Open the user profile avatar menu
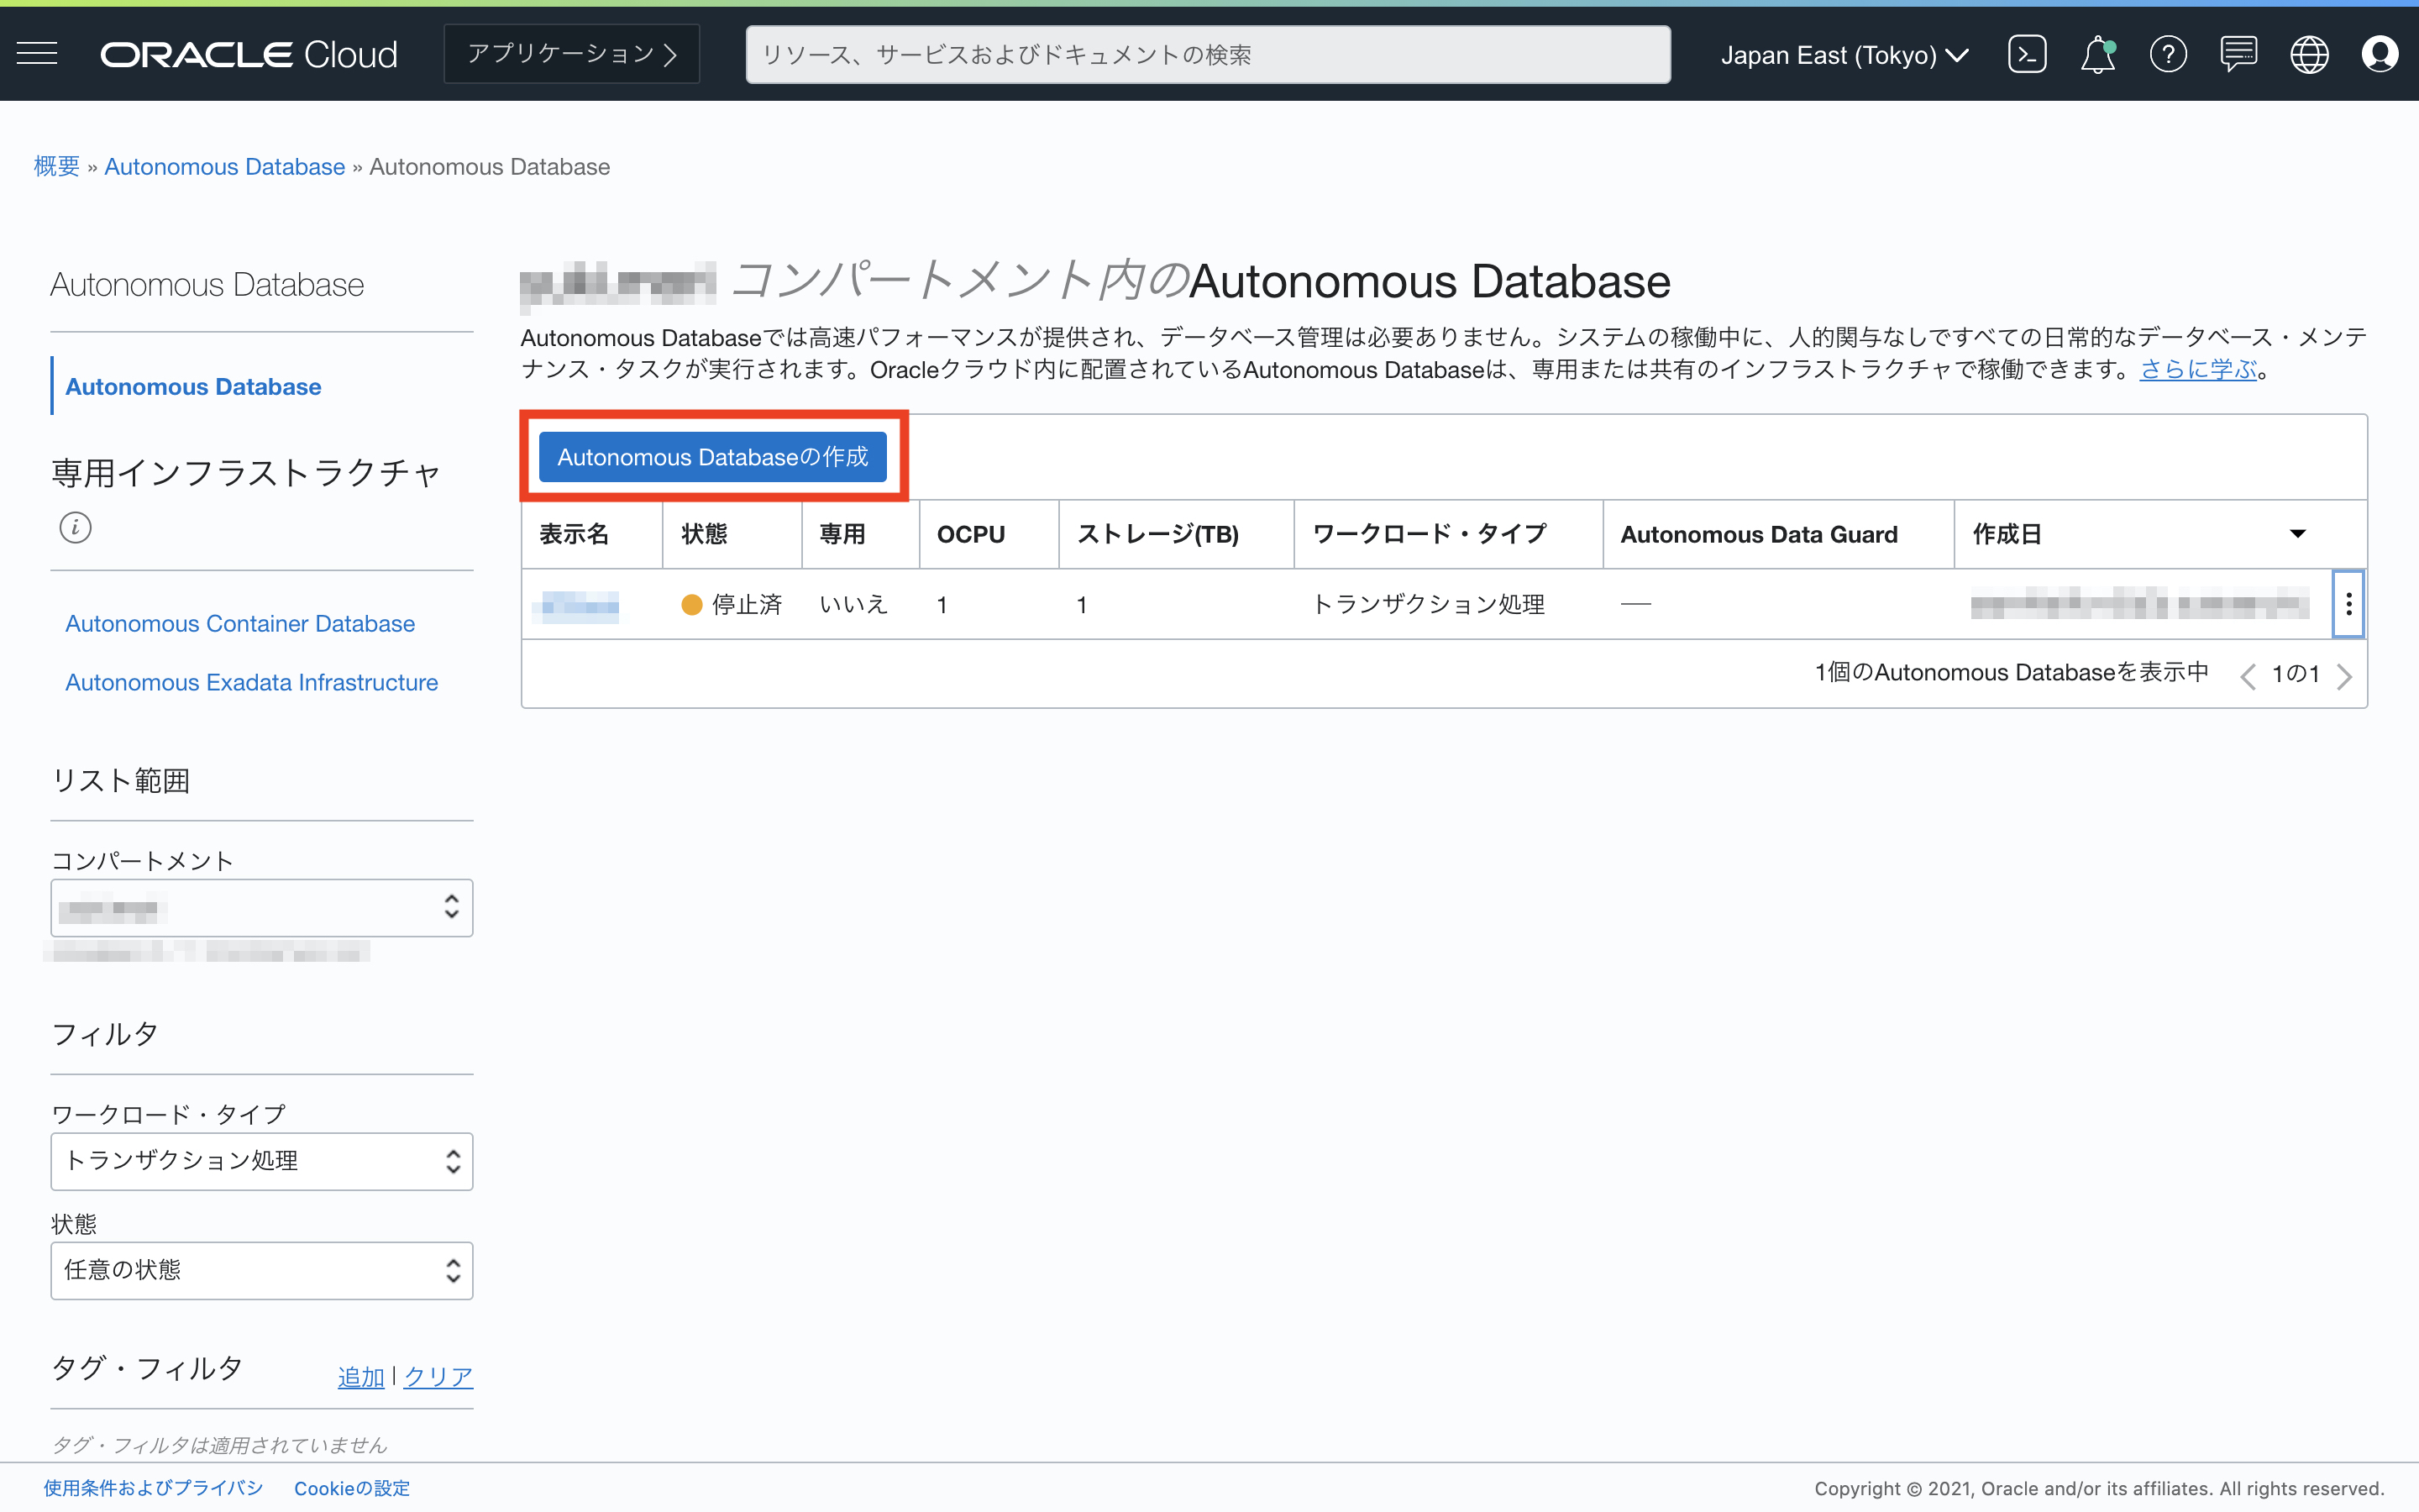This screenshot has height=1512, width=2419. pos(2379,54)
